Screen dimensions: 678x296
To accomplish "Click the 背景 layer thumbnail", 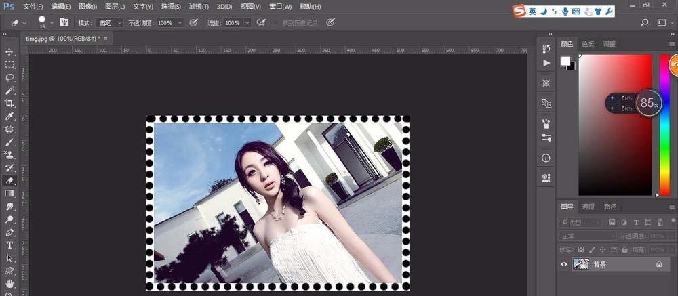I will pos(581,265).
